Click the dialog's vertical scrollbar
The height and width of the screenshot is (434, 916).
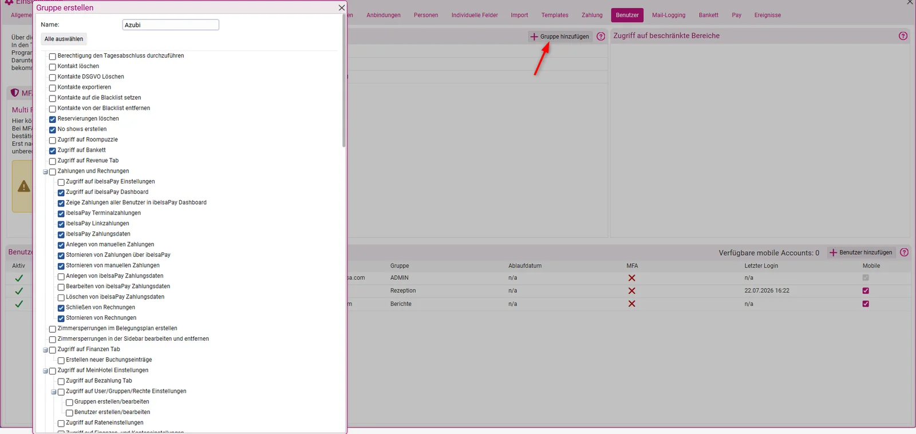coord(343,80)
